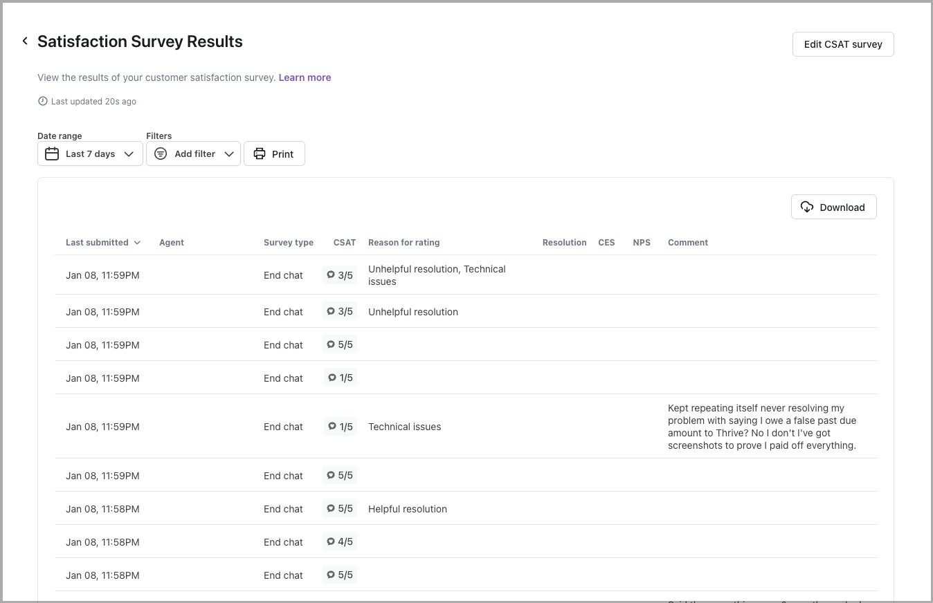Click the calendar icon in Date range
Image resolution: width=933 pixels, height=603 pixels.
coord(52,154)
